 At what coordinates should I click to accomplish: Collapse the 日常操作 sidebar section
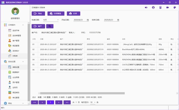(x=23, y=25)
